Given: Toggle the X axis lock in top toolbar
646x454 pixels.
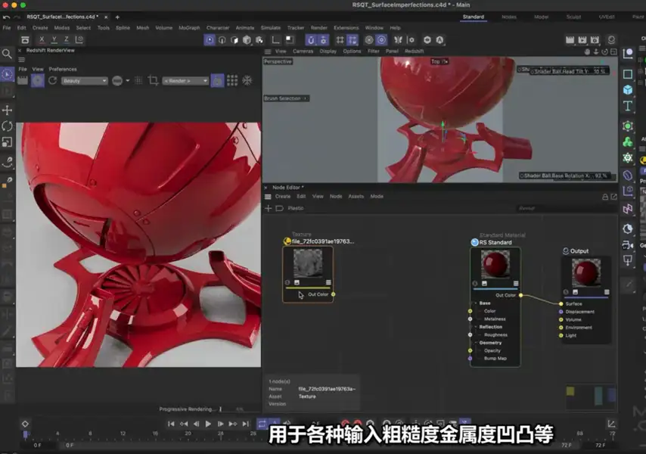Looking at the screenshot, I should 42,39.
